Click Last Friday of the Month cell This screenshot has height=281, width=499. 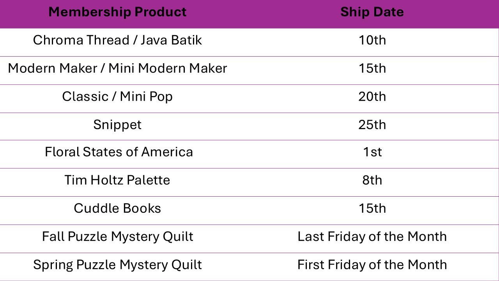click(372, 236)
